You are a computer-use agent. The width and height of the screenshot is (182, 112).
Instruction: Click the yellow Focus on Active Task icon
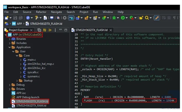pyautogui.click(x=50, y=30)
